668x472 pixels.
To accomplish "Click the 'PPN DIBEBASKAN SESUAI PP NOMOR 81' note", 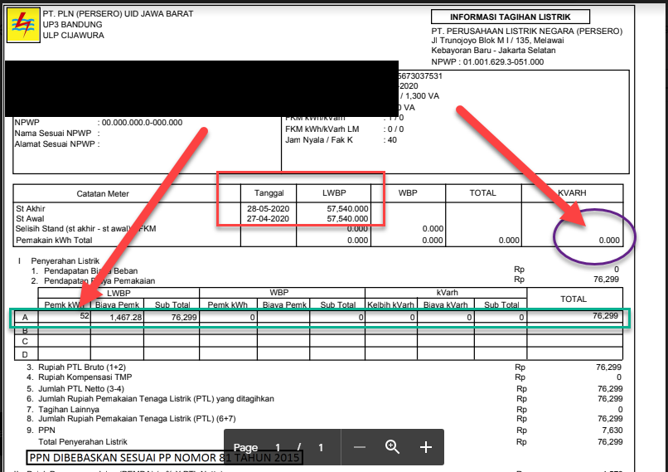I will pyautogui.click(x=164, y=458).
